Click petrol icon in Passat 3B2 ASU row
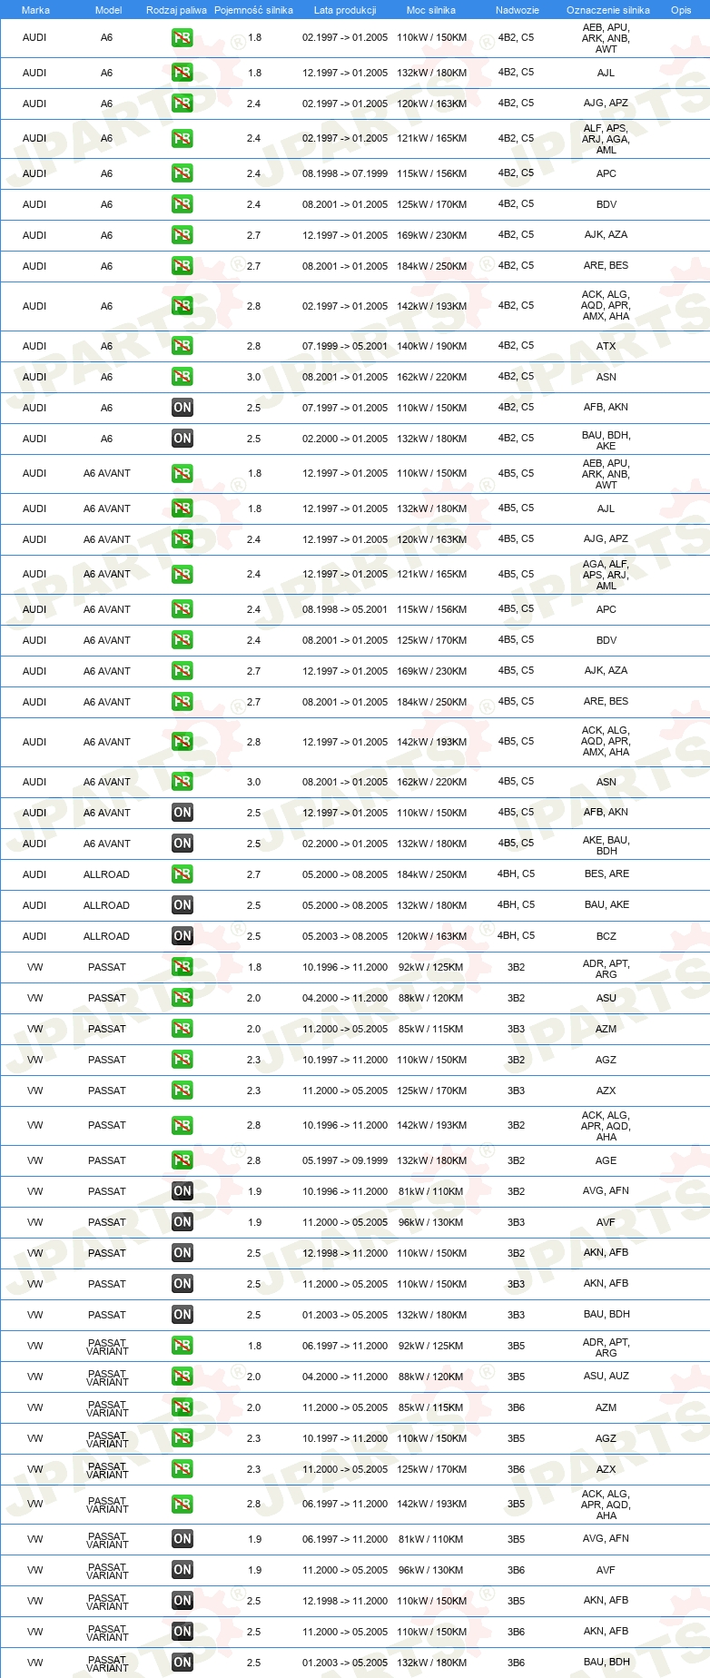The image size is (710, 1678). tap(182, 998)
